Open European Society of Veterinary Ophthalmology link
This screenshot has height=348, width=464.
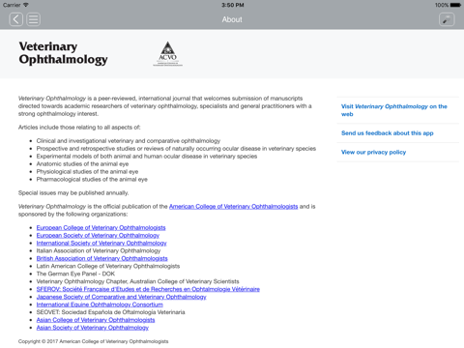click(98, 236)
